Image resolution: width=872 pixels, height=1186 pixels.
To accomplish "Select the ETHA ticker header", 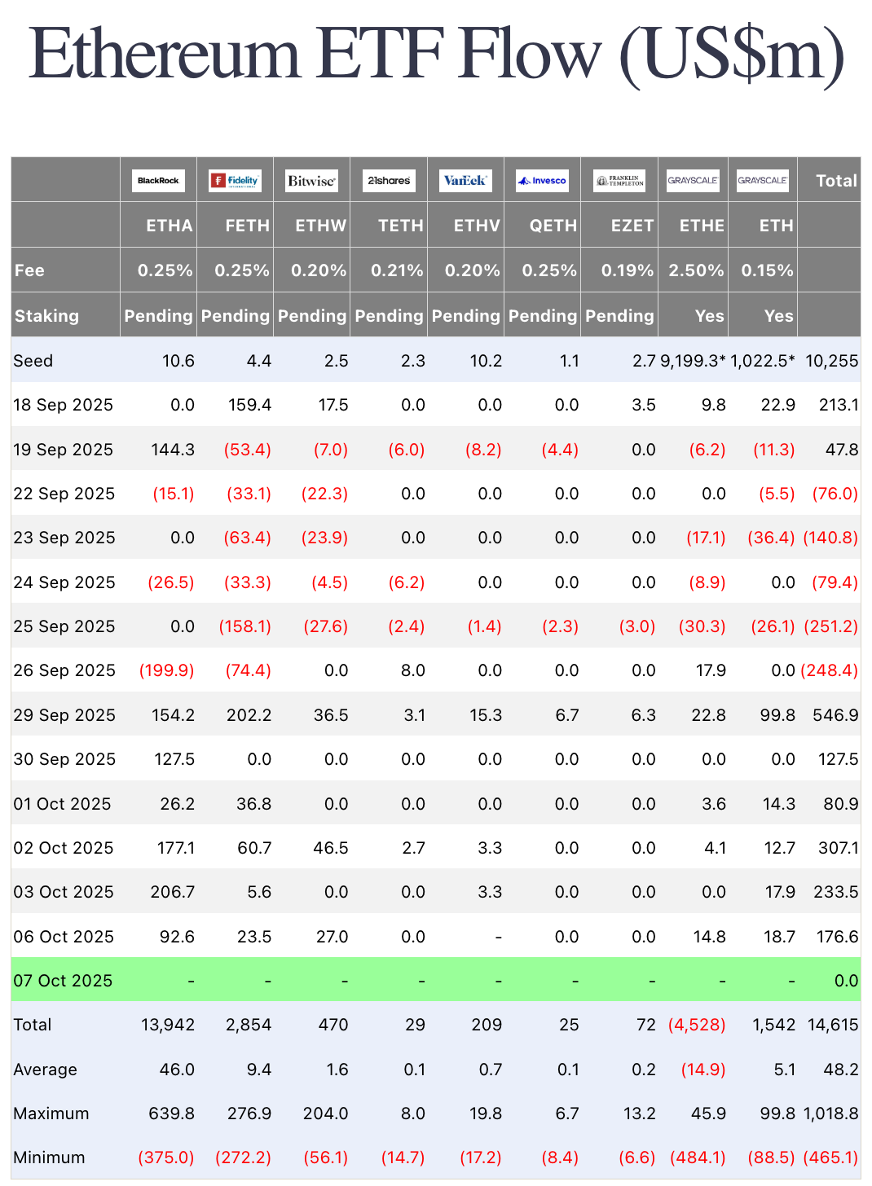I will [x=170, y=226].
